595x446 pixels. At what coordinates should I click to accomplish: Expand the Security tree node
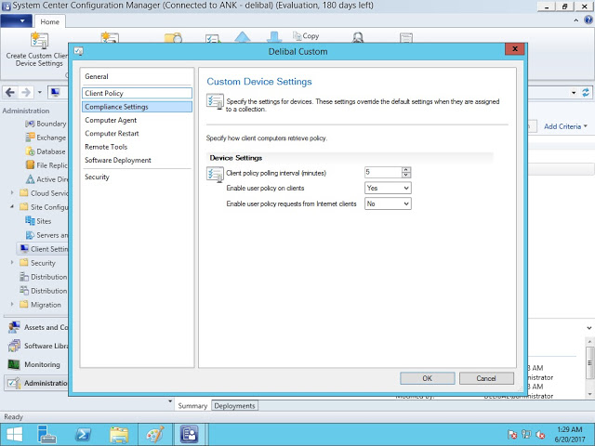13,263
